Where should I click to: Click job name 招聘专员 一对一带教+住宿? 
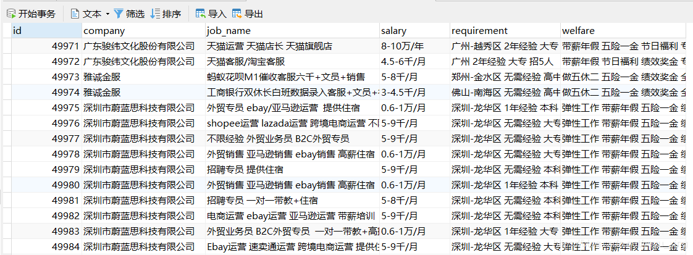293,201
